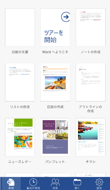This screenshot has width=110, height=190.
Task: Choose the ニュースレター template thumbnail
Action: [x=20, y=137]
